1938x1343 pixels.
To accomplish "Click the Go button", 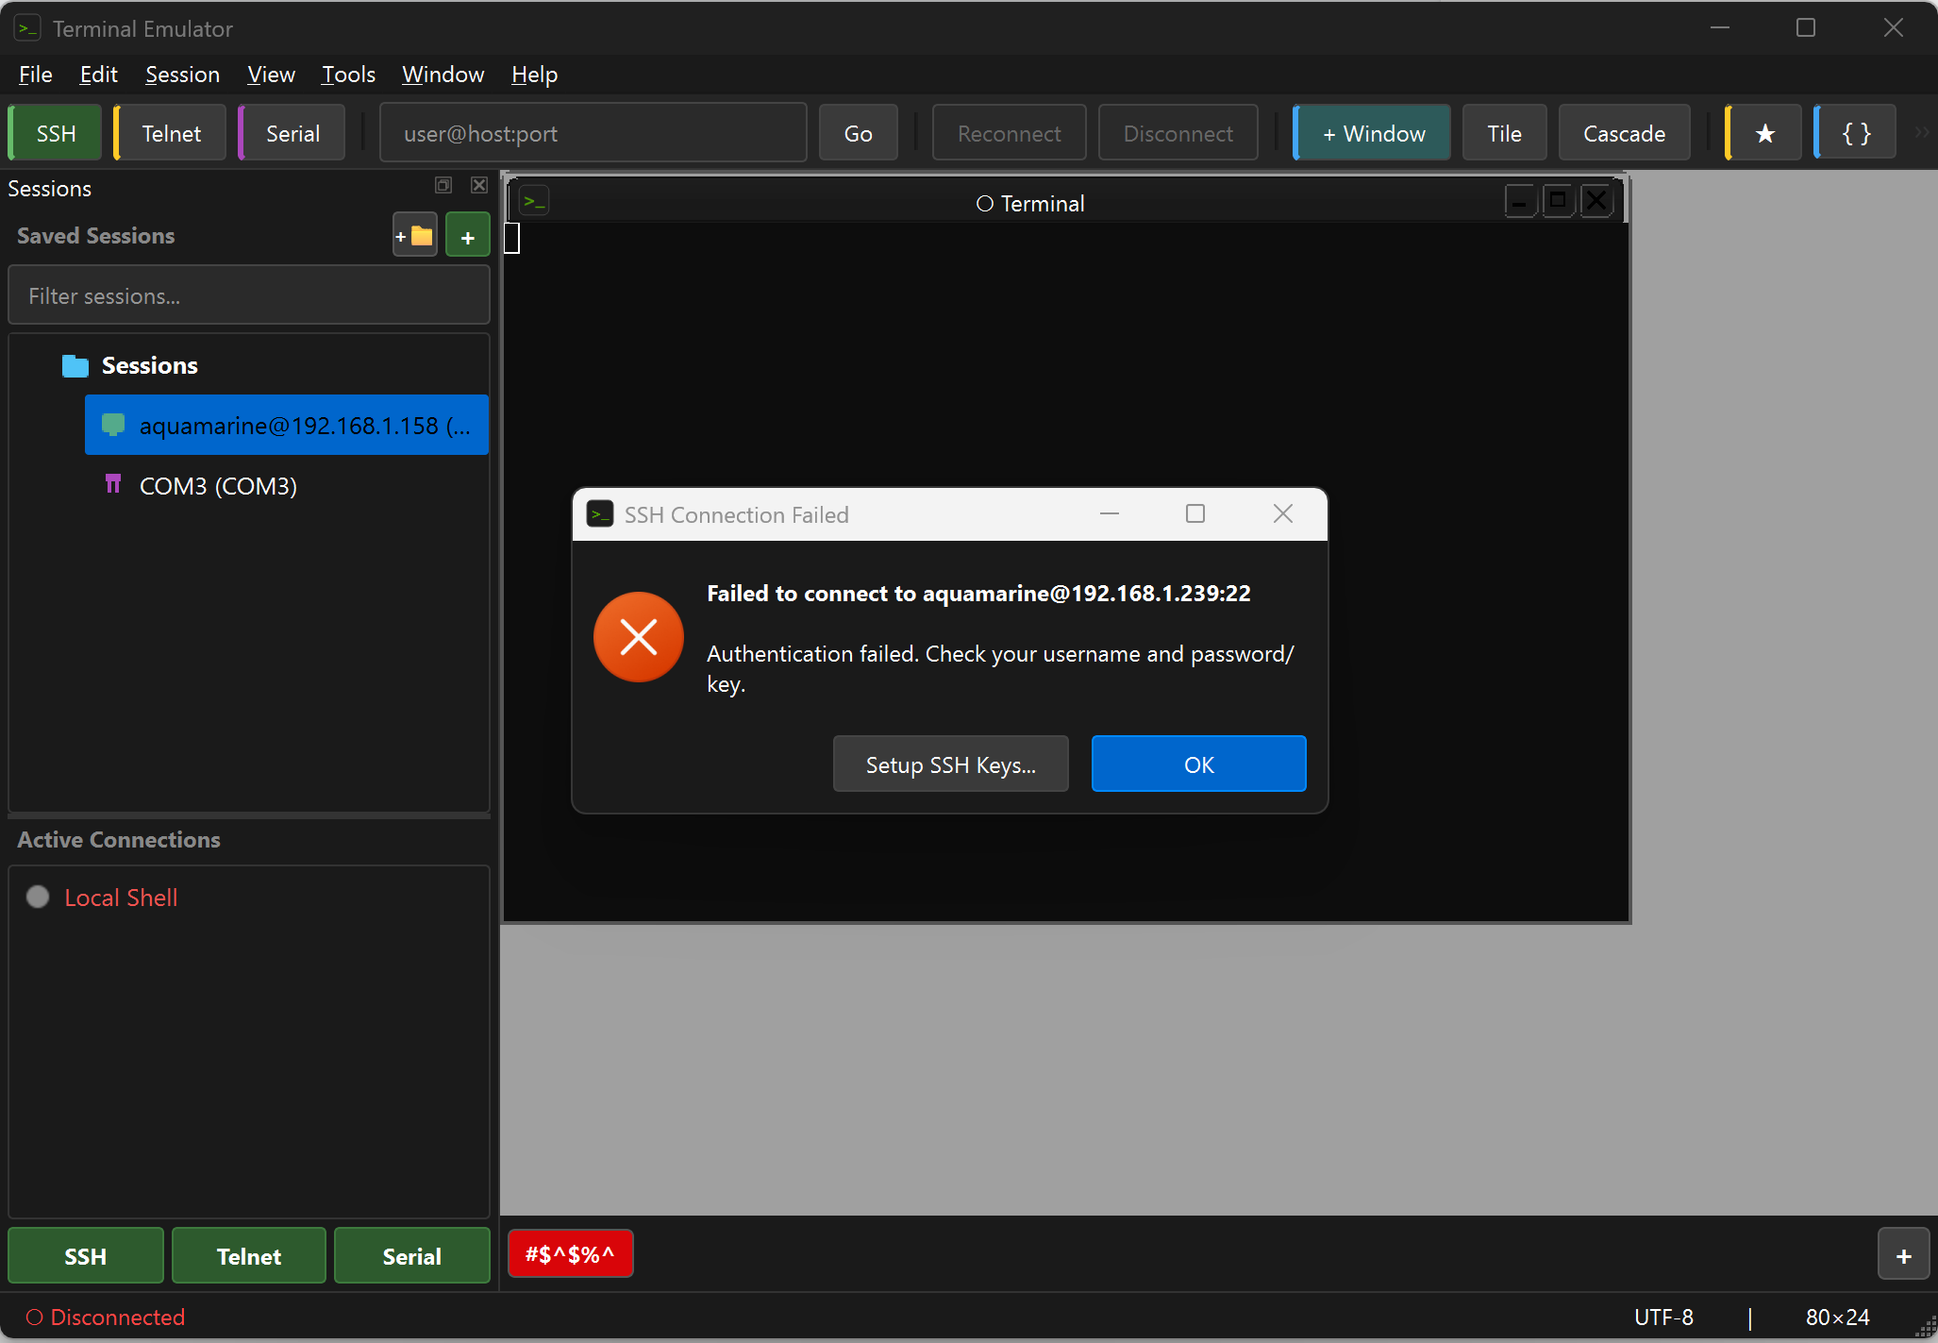I will point(858,133).
